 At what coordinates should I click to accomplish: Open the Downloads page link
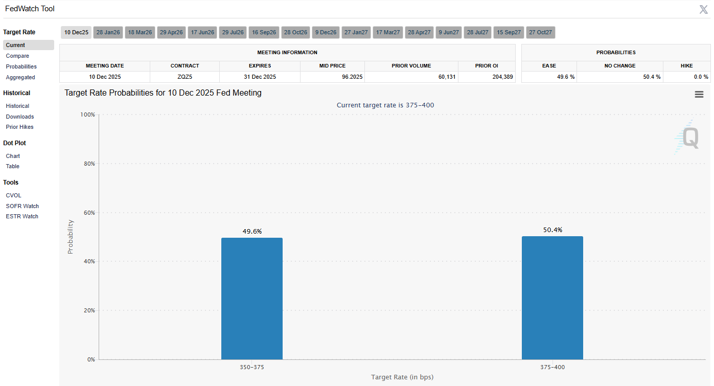tap(20, 117)
